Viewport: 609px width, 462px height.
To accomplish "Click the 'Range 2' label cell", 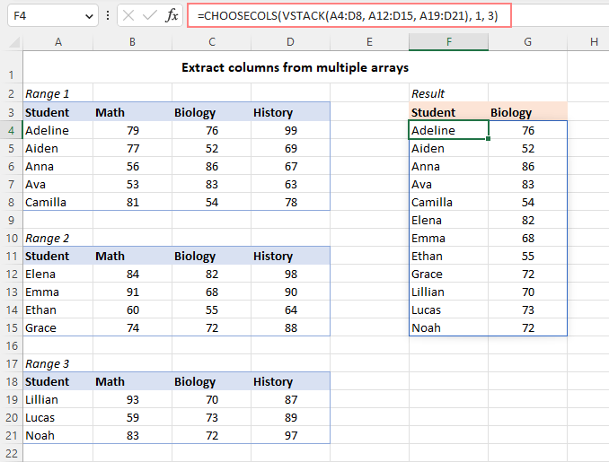I will point(57,238).
